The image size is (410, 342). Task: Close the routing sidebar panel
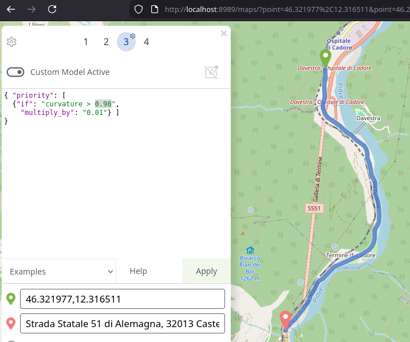[224, 33]
